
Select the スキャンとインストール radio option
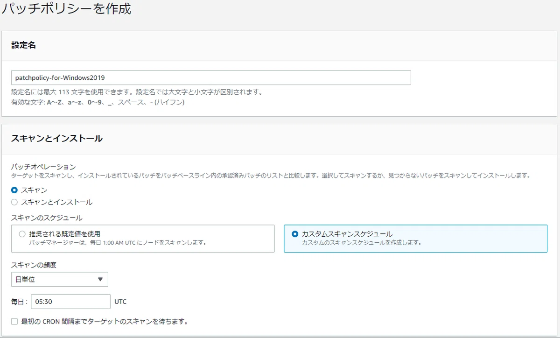pyautogui.click(x=14, y=202)
